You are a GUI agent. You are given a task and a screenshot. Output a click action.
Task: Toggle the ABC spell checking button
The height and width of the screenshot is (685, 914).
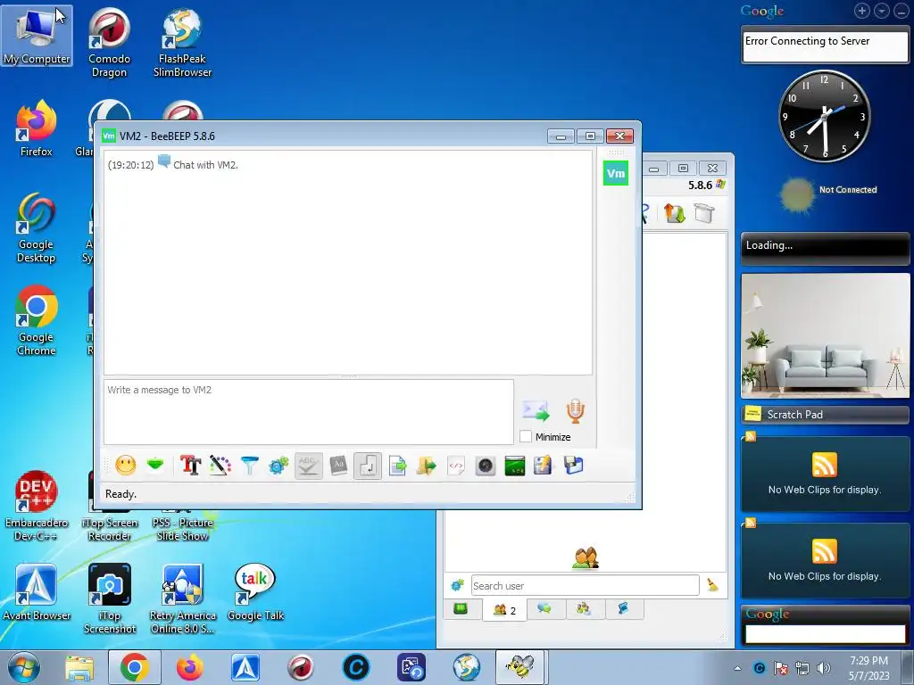(x=308, y=466)
